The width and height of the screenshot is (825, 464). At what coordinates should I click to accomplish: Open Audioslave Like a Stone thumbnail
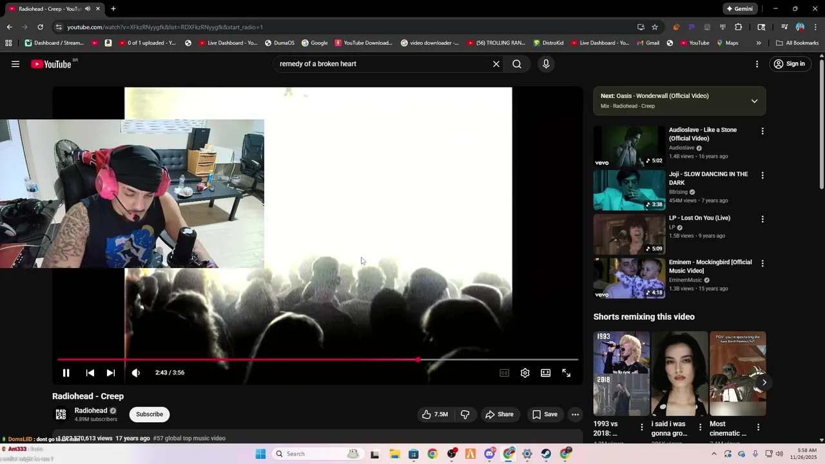click(629, 146)
